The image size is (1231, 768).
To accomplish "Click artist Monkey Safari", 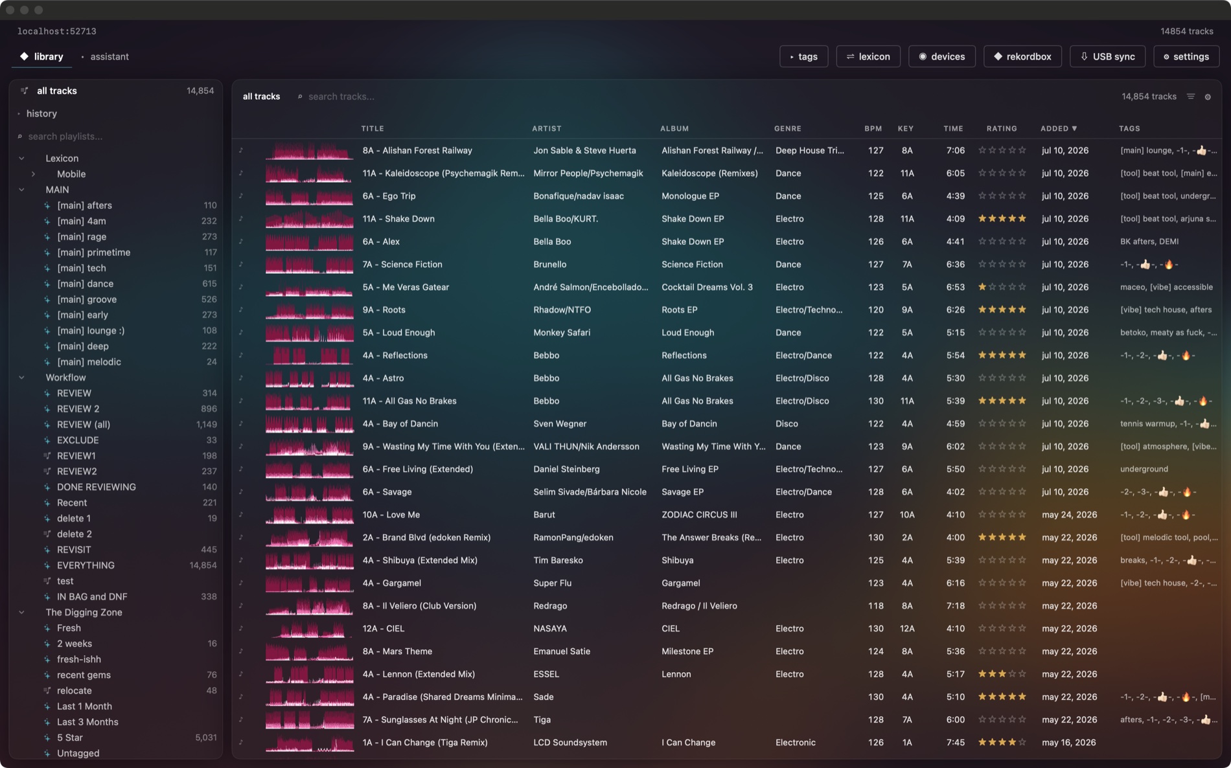I will click(x=561, y=332).
